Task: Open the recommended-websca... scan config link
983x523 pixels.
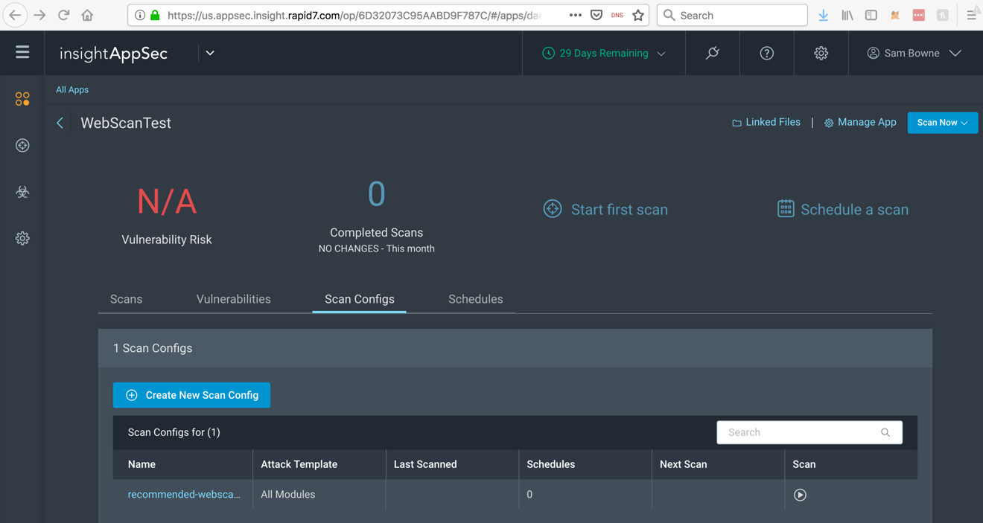Action: pos(184,494)
